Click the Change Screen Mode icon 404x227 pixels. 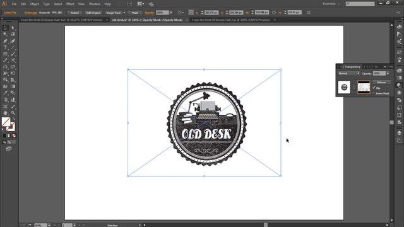(x=9, y=149)
